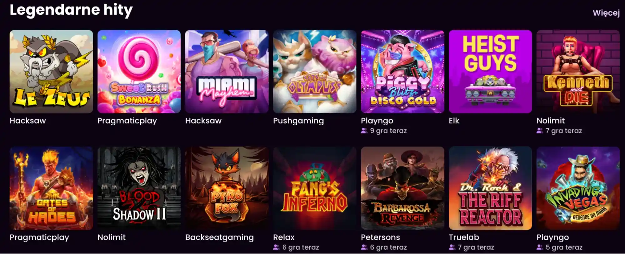Open Invading Vegas game thumbnail

click(x=578, y=188)
